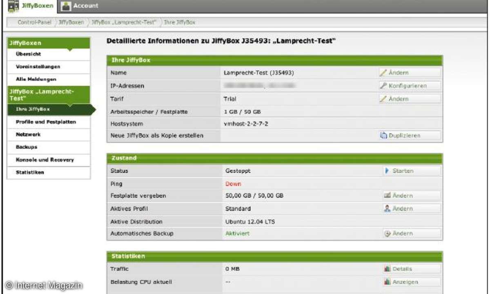Click 'Neue JiffyBox als Kopie erstellen' label

tap(157, 136)
